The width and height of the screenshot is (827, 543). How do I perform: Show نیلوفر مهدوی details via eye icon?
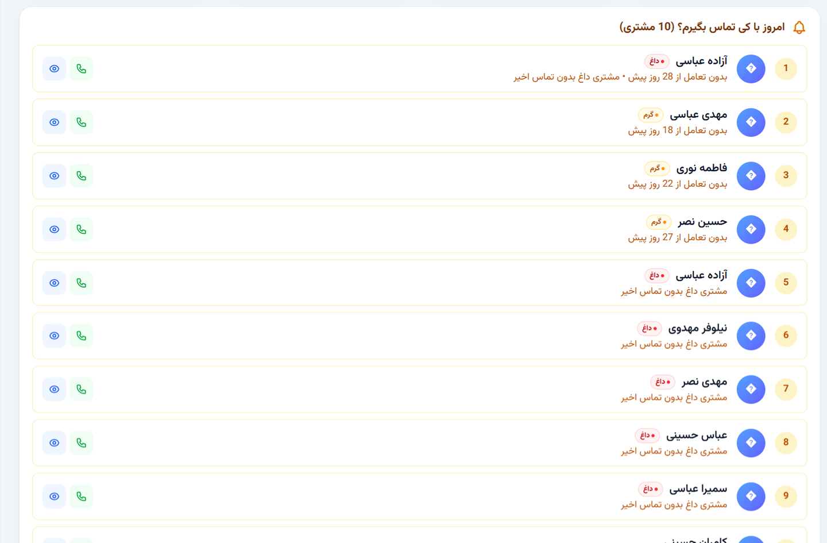pyautogui.click(x=55, y=336)
